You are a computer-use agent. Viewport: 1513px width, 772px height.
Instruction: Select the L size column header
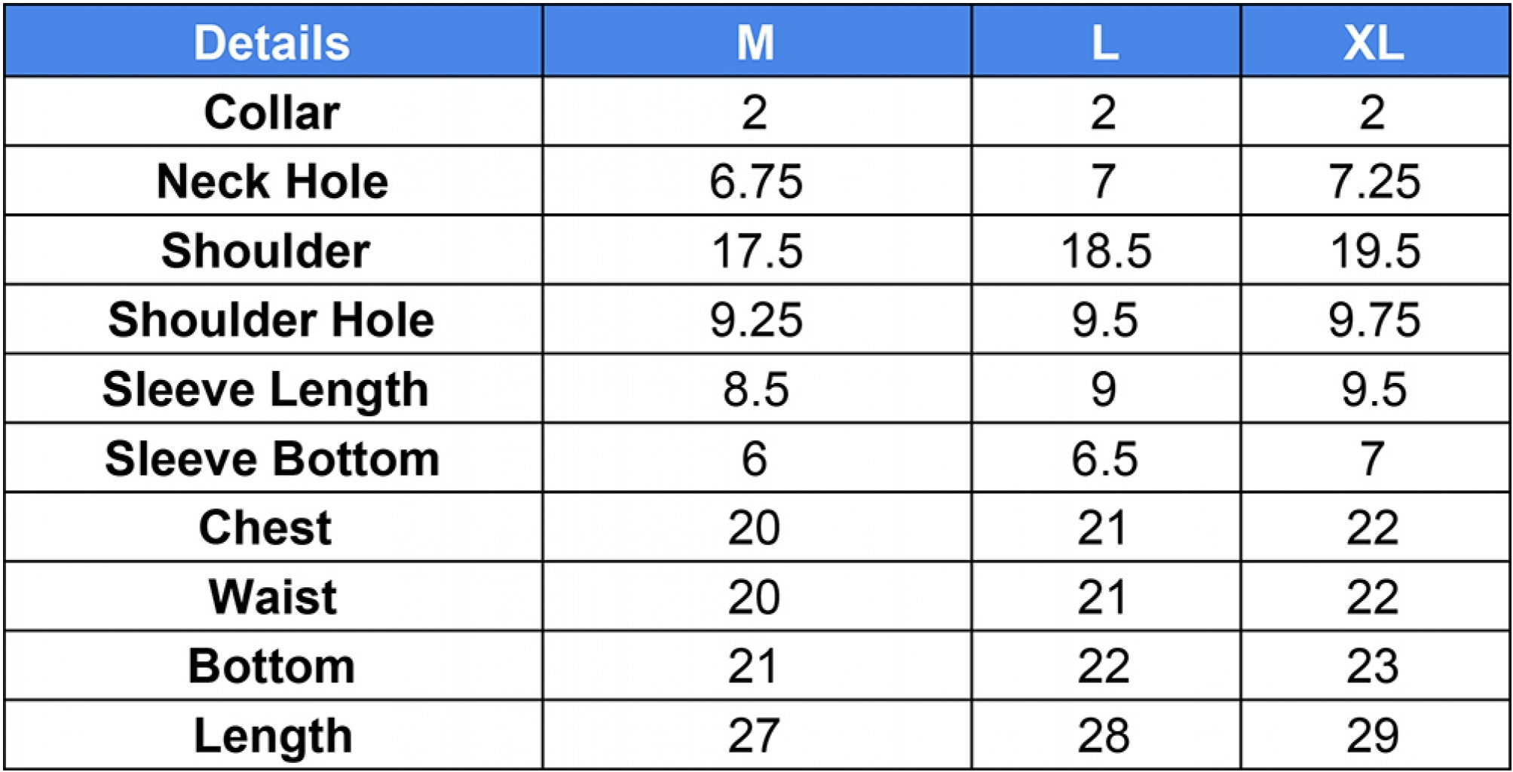(x=1104, y=42)
